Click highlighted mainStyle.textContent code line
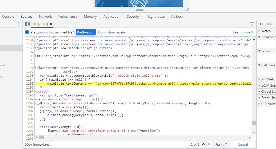 point(143,83)
